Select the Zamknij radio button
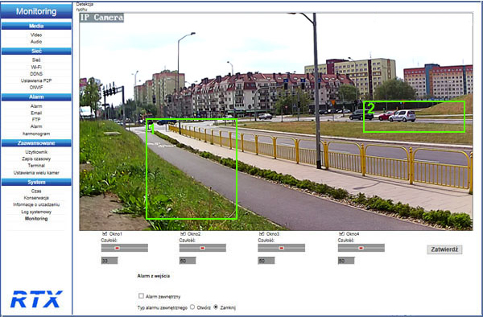This screenshot has height=317, width=483. point(216,307)
